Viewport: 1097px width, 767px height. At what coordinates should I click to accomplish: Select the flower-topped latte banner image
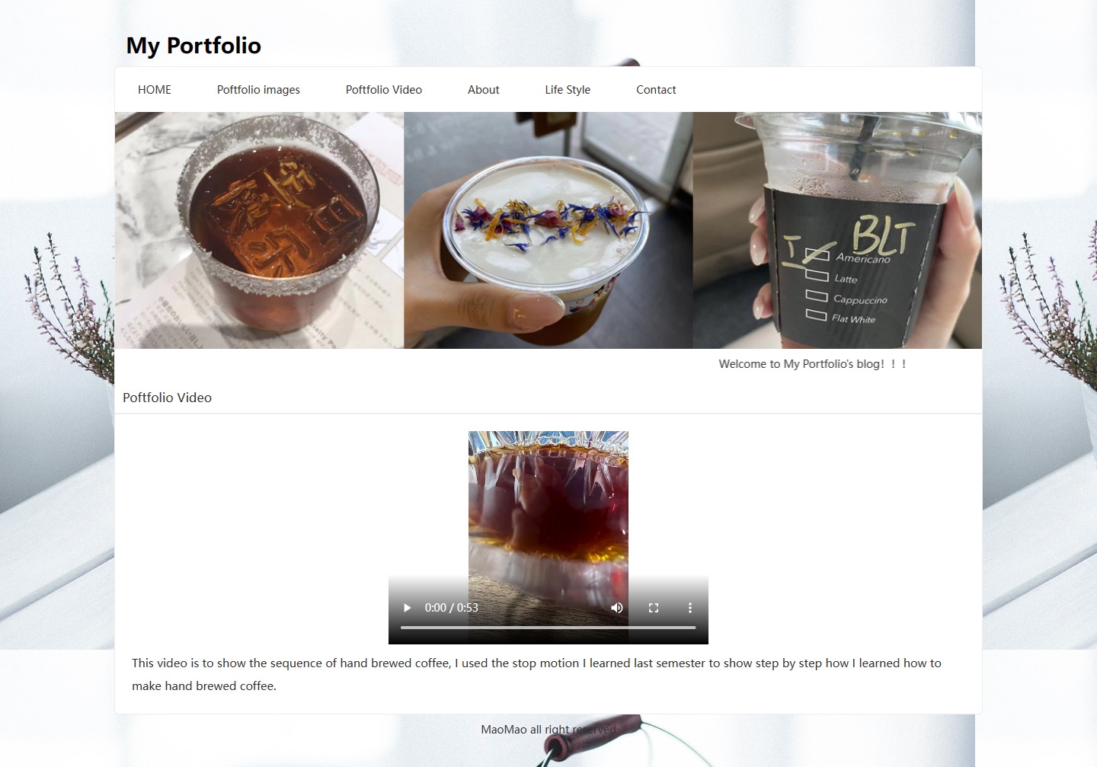click(548, 231)
